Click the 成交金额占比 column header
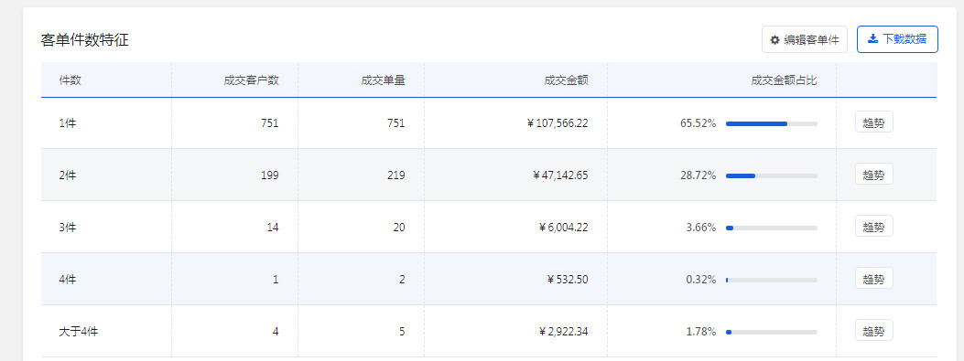Image resolution: width=964 pixels, height=361 pixels. point(784,80)
